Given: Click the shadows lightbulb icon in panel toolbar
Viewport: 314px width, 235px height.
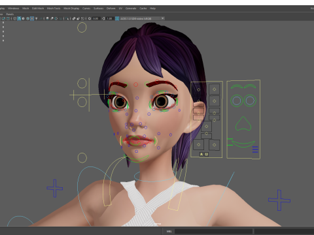Looking at the screenshot, I should click(x=47, y=18).
